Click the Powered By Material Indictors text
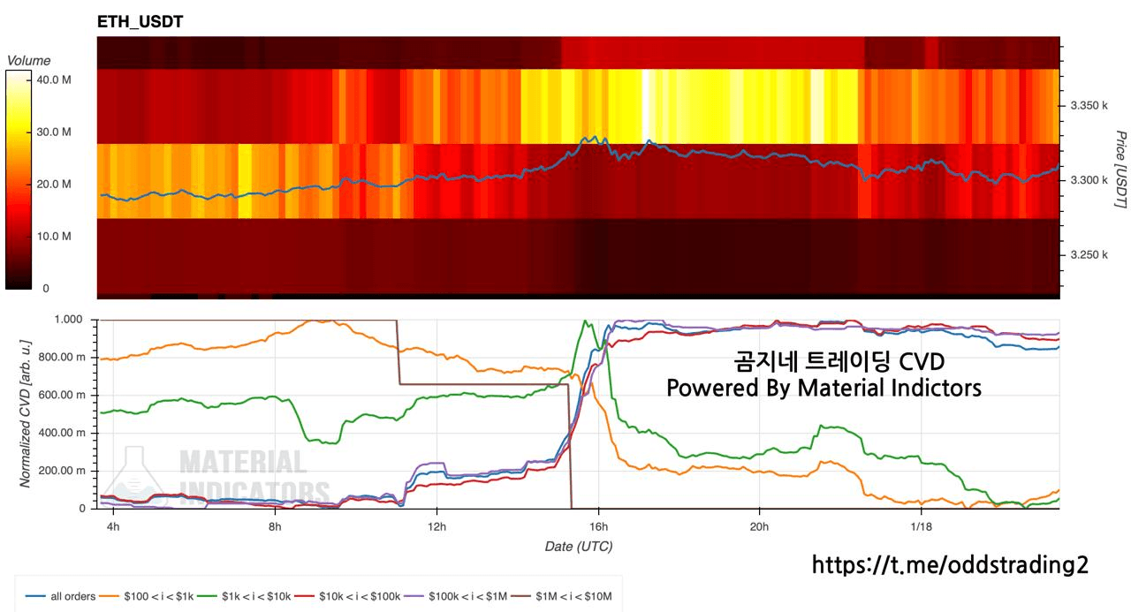 pyautogui.click(x=824, y=389)
